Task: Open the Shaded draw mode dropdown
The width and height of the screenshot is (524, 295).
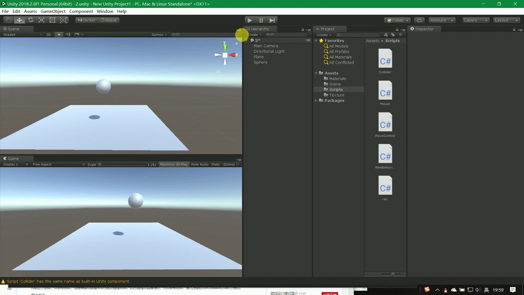Action: click(x=22, y=34)
